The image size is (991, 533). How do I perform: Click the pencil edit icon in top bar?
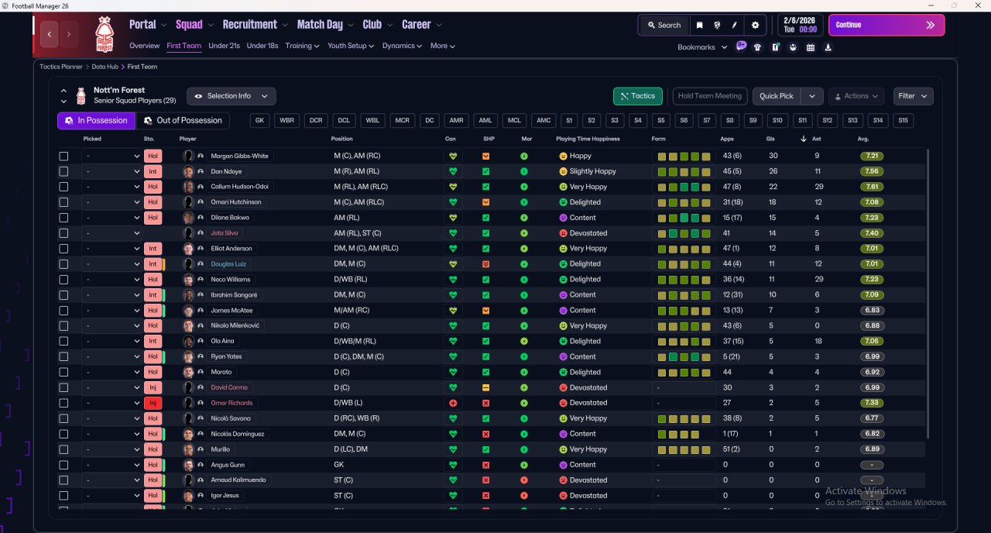tap(735, 25)
